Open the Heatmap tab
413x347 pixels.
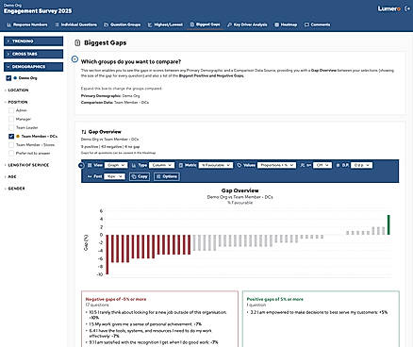coord(286,25)
